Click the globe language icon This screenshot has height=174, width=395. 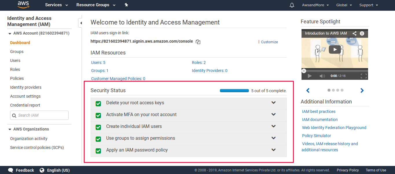[x=42, y=170]
